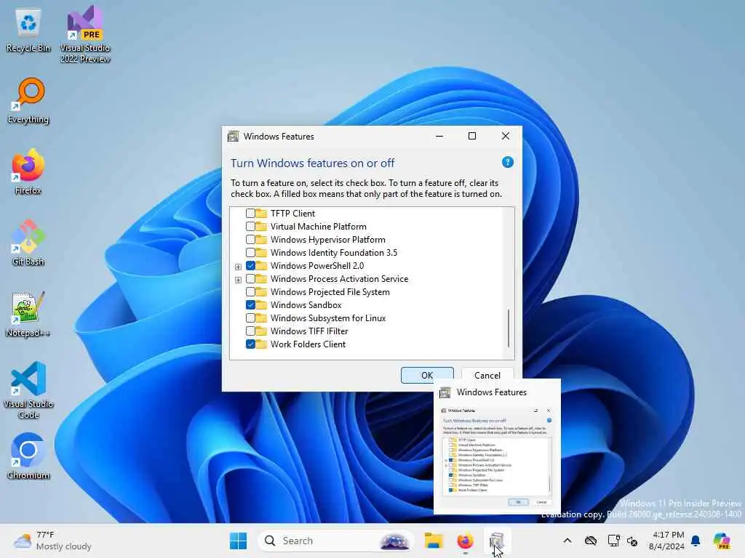Screen dimensions: 745x558
Task: Enable Windows Subsystem for Linux checkbox
Action: [x=250, y=318]
